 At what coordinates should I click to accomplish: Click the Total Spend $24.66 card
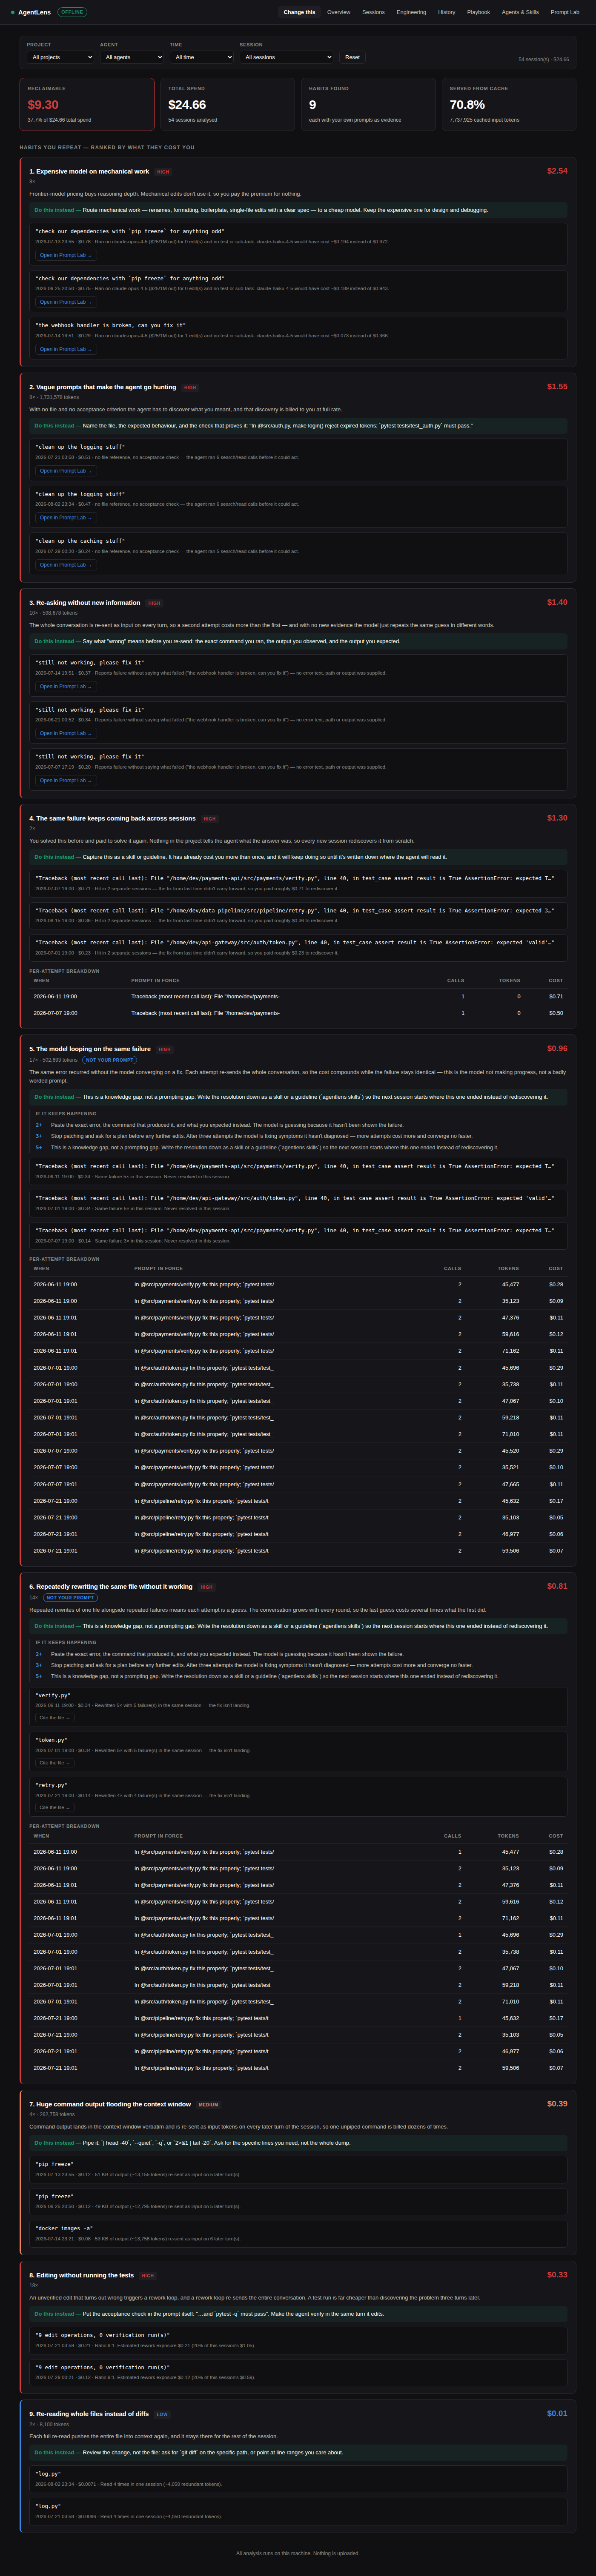228,104
